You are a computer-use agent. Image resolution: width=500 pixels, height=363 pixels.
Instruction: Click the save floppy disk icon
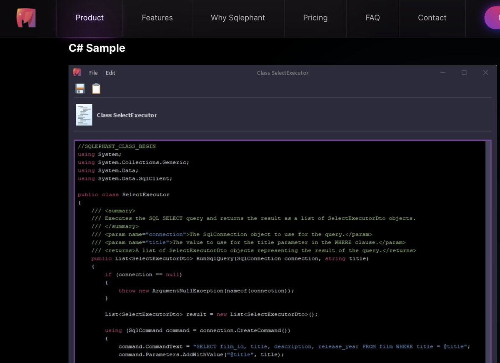[80, 88]
